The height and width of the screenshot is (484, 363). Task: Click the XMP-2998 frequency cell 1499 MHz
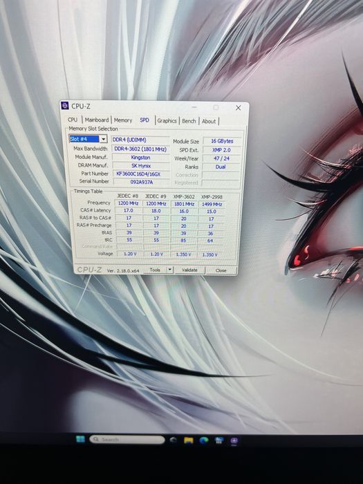(x=212, y=204)
